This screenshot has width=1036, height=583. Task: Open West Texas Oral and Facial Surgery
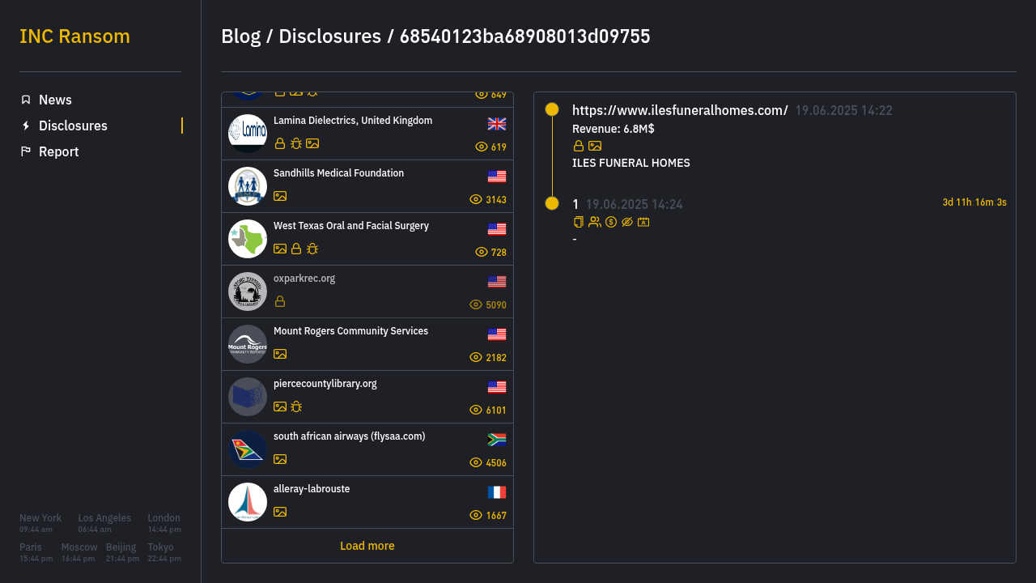(367, 239)
